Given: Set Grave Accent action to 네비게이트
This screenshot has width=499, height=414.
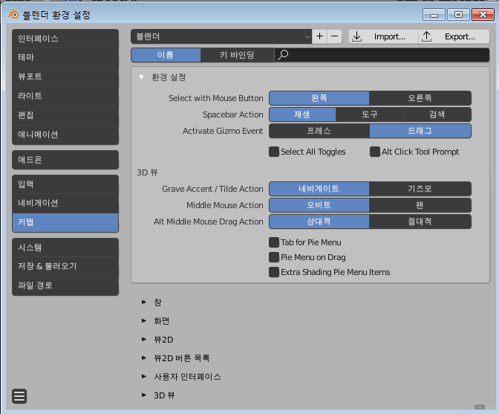Looking at the screenshot, I should coord(319,189).
